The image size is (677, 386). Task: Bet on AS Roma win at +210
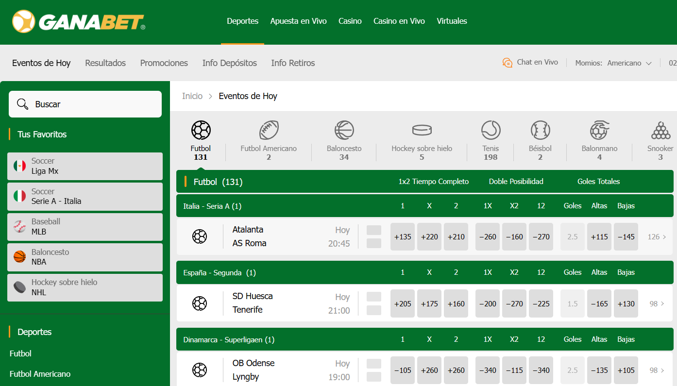456,237
